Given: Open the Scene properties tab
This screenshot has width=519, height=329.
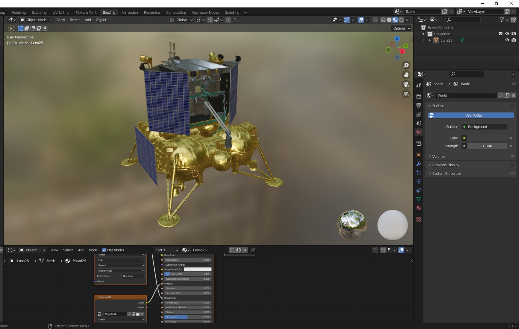Looking at the screenshot, I should click(x=419, y=123).
